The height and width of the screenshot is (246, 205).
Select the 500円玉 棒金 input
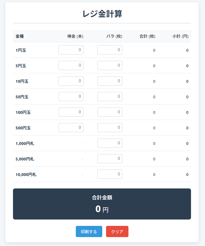coord(71,128)
